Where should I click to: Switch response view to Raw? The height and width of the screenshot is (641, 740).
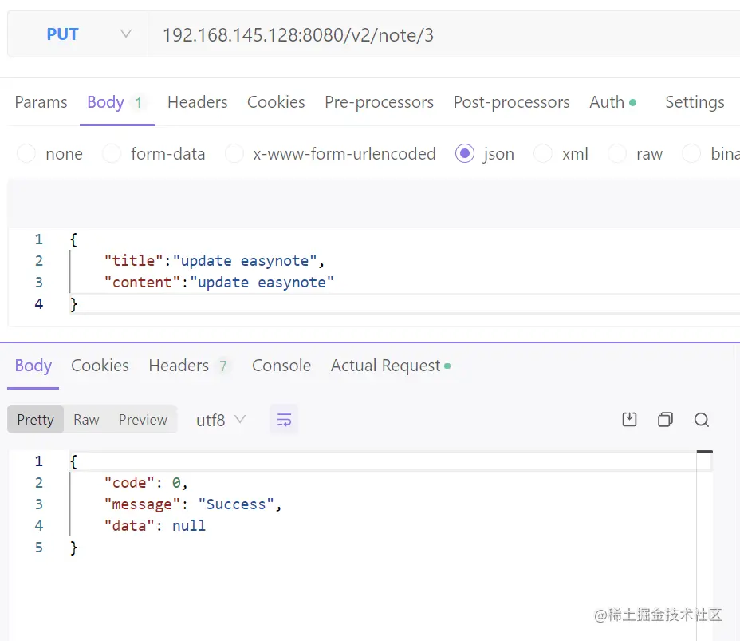click(86, 420)
